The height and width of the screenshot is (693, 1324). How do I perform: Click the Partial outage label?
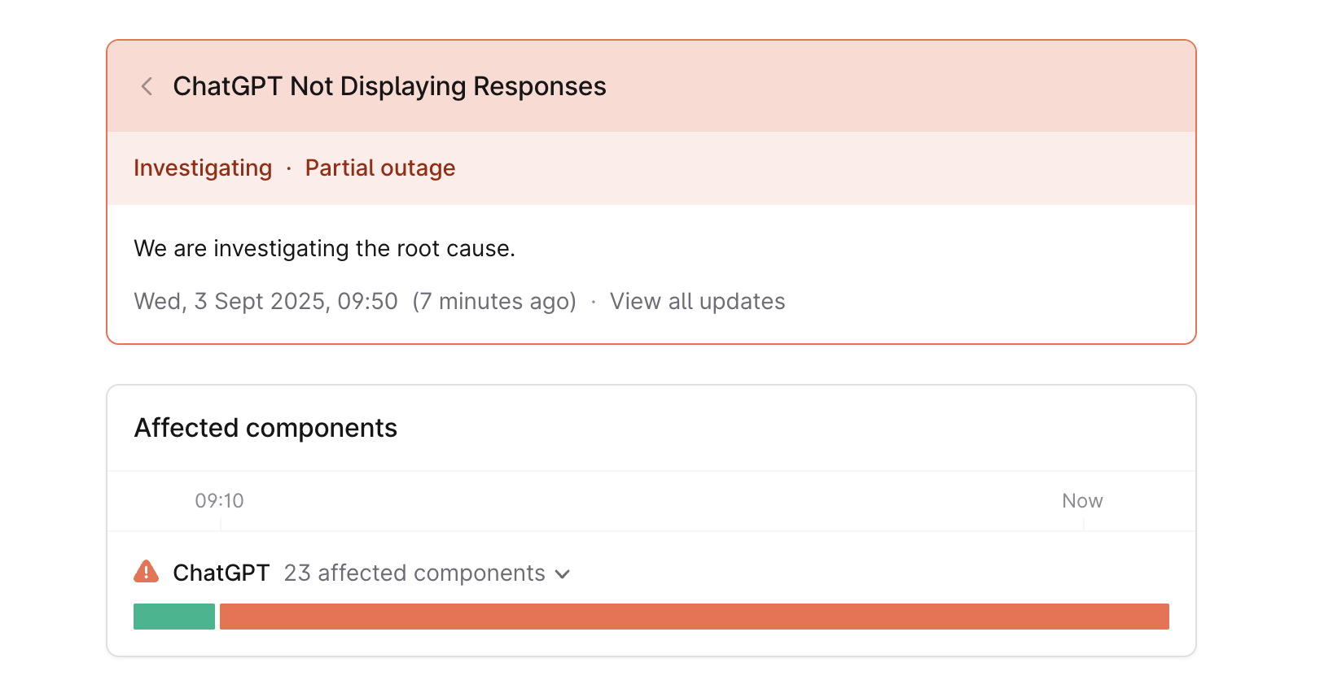click(x=380, y=168)
